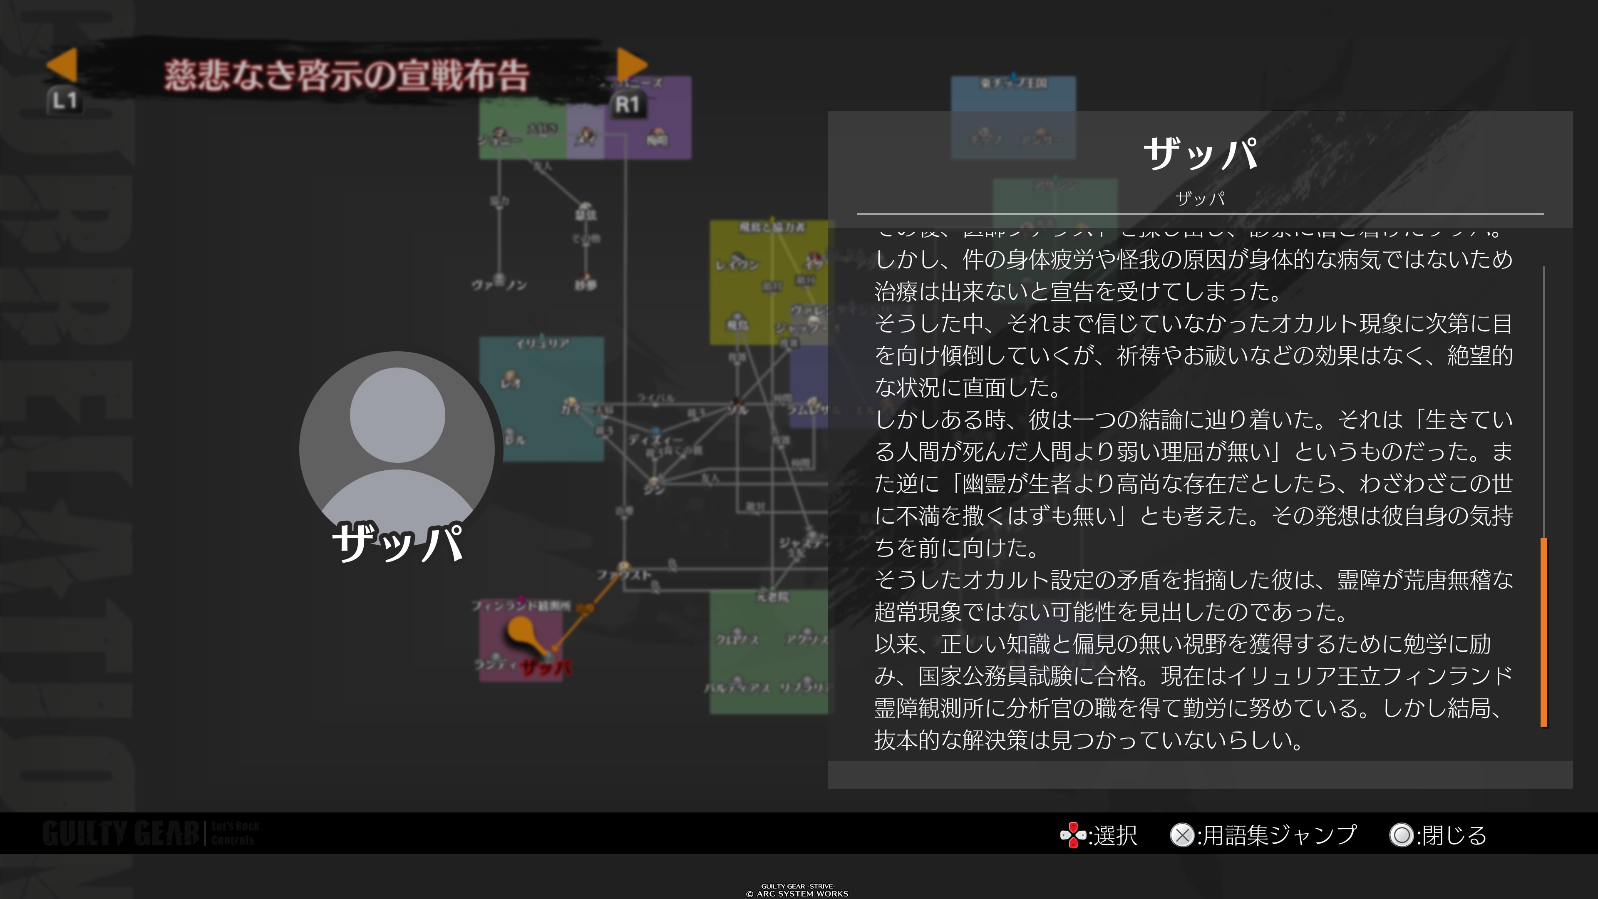Select the ファウスト node on the map
Viewport: 1598px width, 899px height.
click(x=623, y=568)
